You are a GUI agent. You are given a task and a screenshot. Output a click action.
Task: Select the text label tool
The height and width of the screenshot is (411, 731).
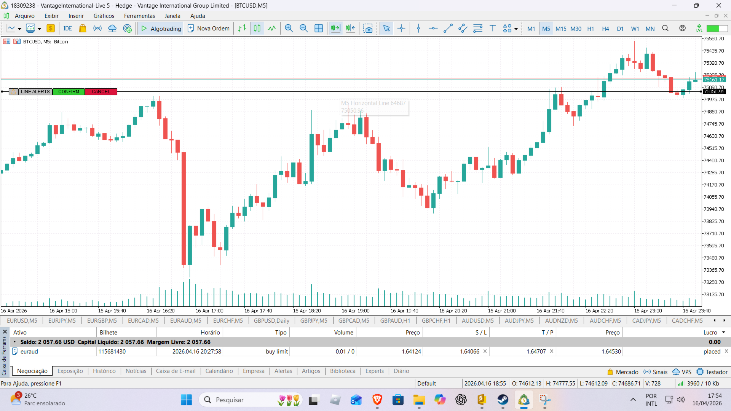493,29
